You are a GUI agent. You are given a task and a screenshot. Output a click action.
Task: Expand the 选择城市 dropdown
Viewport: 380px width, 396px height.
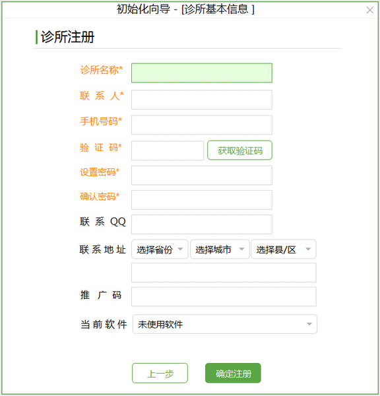click(x=220, y=249)
